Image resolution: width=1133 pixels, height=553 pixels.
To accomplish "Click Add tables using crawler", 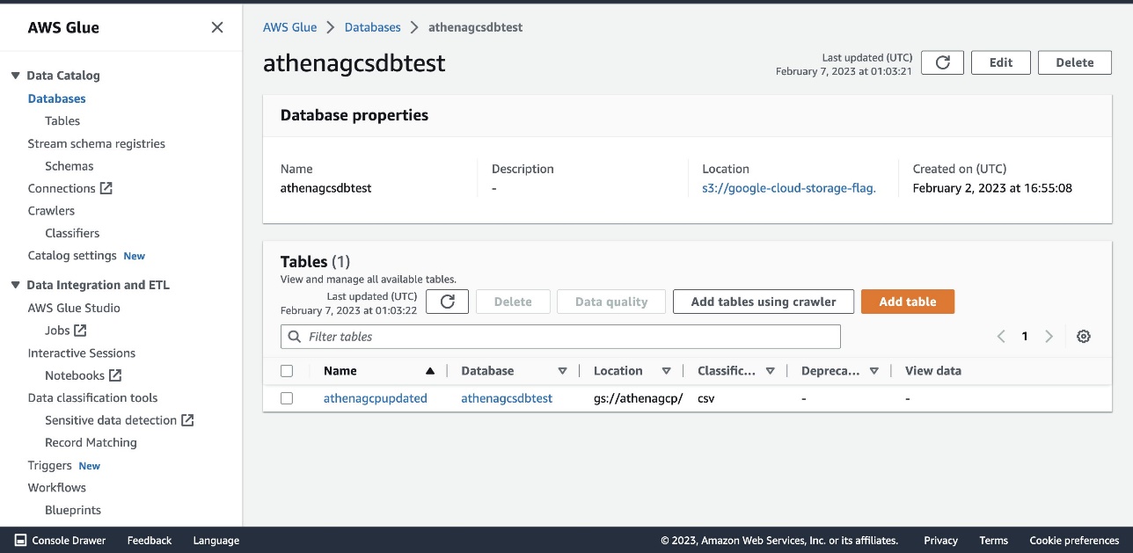I will pyautogui.click(x=764, y=302).
